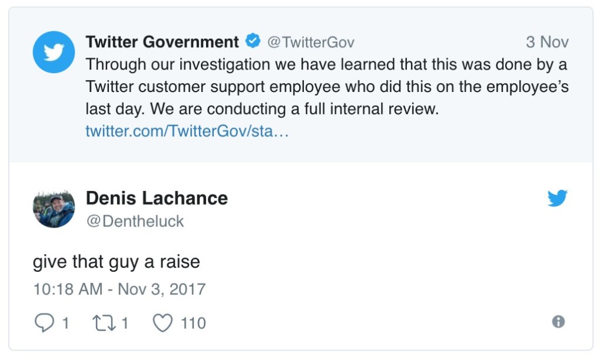Click the reply speech bubble icon
The width and height of the screenshot is (603, 362).
coord(44,322)
